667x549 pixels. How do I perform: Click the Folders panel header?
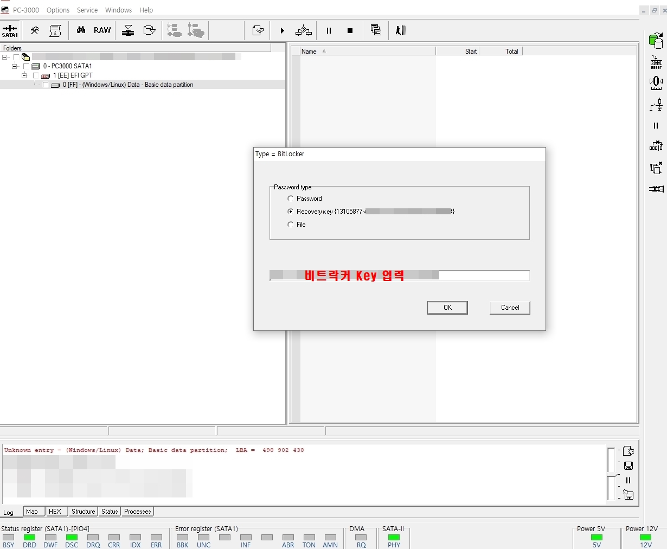coord(136,48)
